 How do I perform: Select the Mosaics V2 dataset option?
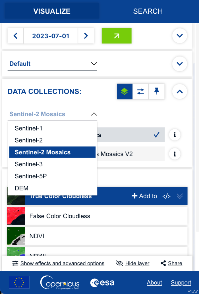[131, 154]
